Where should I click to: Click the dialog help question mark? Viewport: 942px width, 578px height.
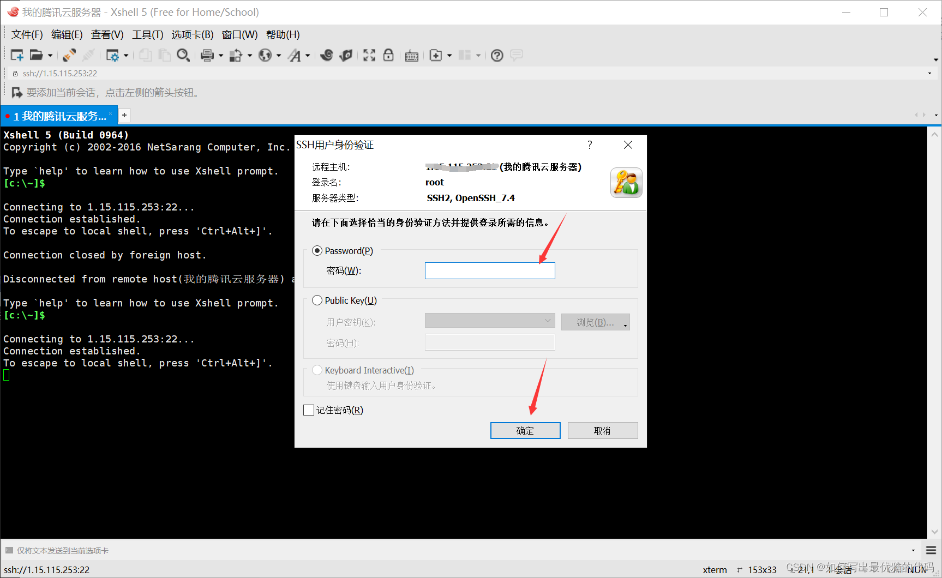point(590,144)
